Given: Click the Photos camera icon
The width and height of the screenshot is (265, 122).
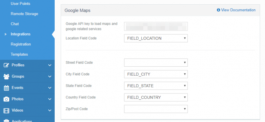Looking at the screenshot, I should click(x=6, y=99).
